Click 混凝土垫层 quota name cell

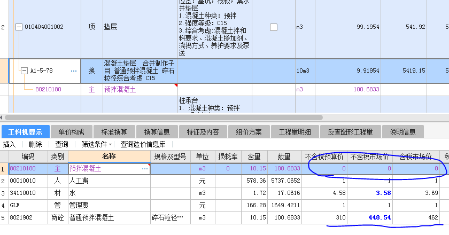pyautogui.click(x=140, y=70)
